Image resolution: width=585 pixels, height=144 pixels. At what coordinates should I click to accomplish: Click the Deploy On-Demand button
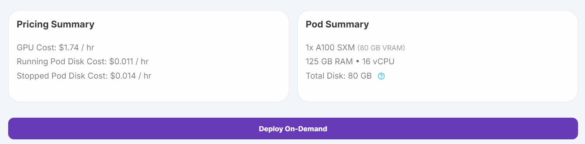pyautogui.click(x=293, y=129)
